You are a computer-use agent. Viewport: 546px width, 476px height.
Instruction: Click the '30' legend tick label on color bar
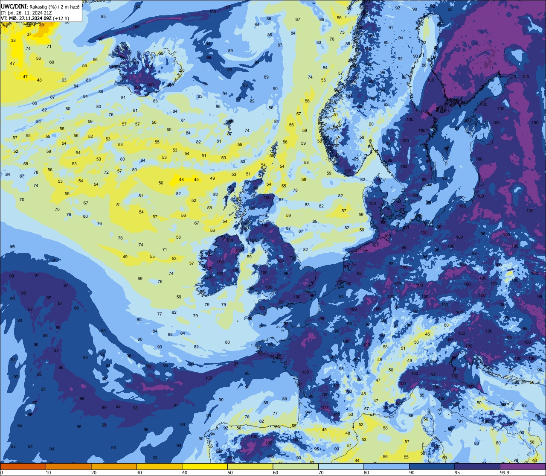point(139,473)
